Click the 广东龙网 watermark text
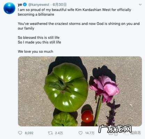145x139 pixels. click(x=115, y=129)
